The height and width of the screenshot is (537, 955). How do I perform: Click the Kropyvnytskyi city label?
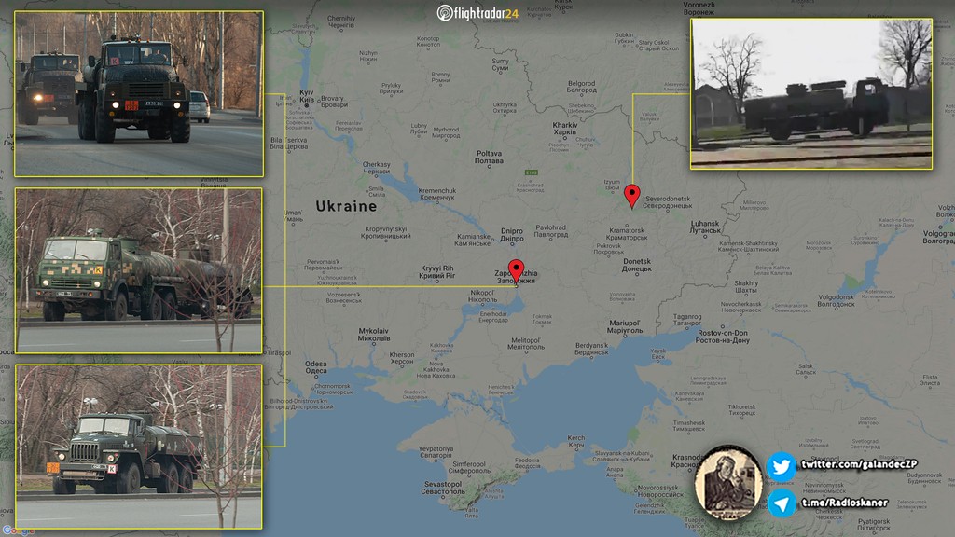click(387, 232)
